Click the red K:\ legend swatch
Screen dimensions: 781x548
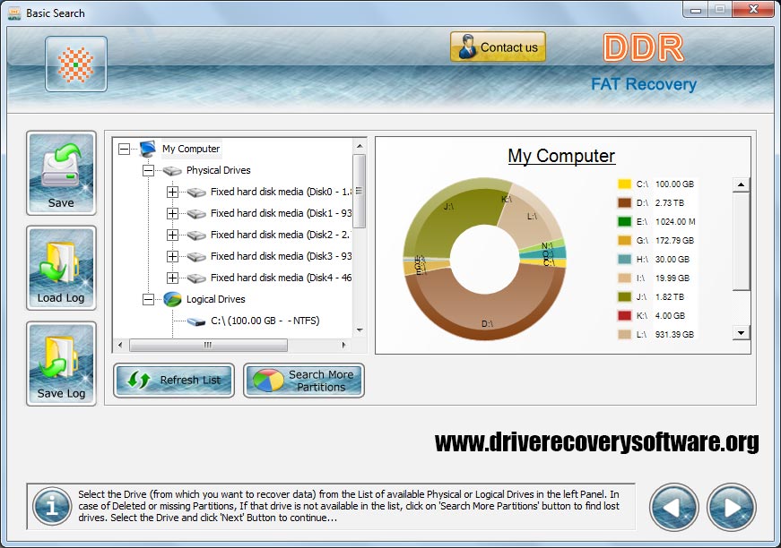(x=625, y=316)
